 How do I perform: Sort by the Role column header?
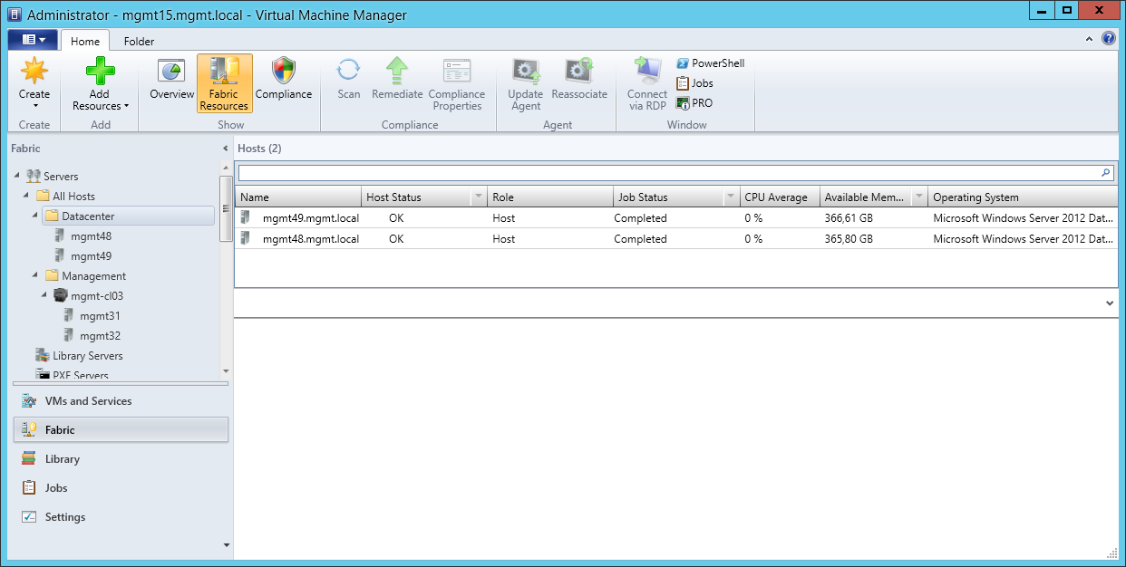[549, 197]
